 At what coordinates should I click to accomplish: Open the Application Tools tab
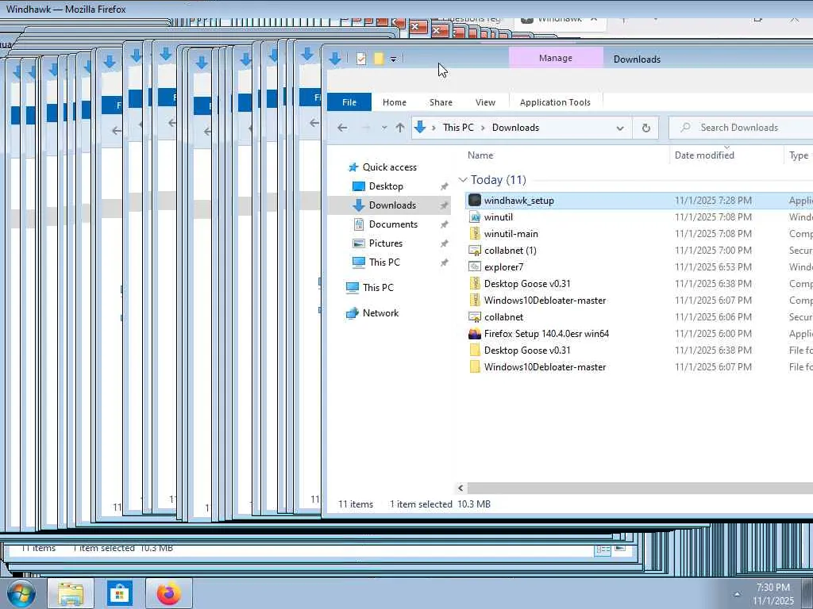point(555,102)
